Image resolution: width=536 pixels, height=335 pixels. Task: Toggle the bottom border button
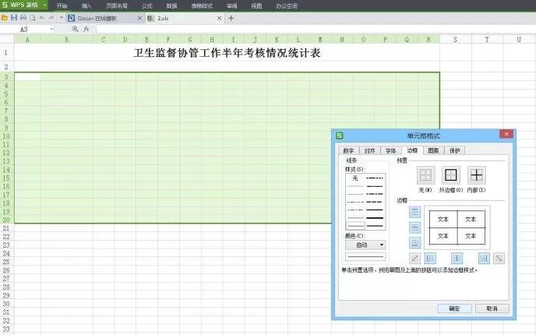click(415, 243)
